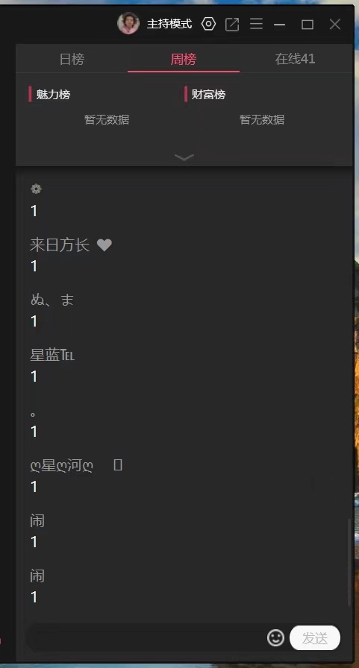This screenshot has width=359, height=668.
Task: Open the 在线41 online list tab
Action: pyautogui.click(x=295, y=59)
